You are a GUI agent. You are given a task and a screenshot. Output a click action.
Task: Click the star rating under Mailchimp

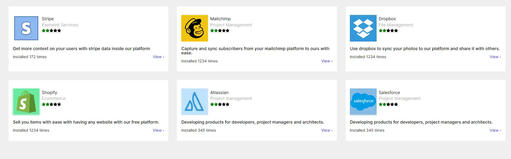click(220, 31)
